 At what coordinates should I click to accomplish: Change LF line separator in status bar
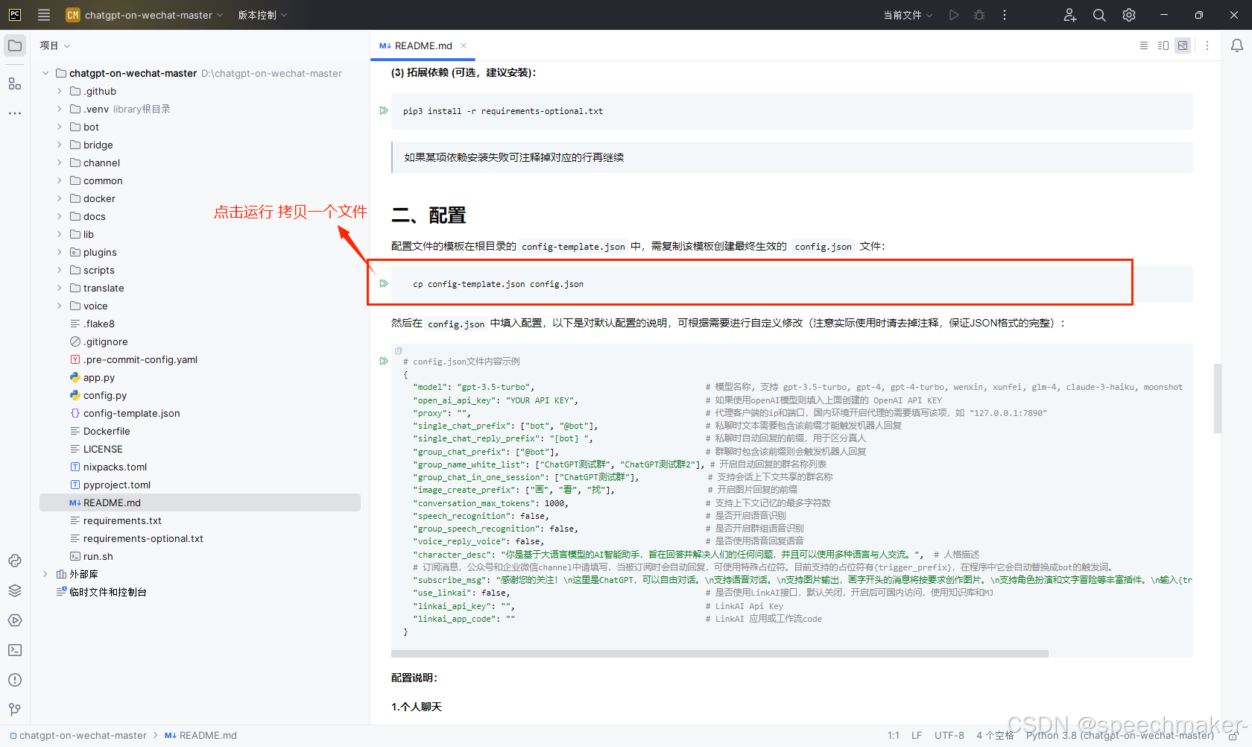click(x=917, y=736)
